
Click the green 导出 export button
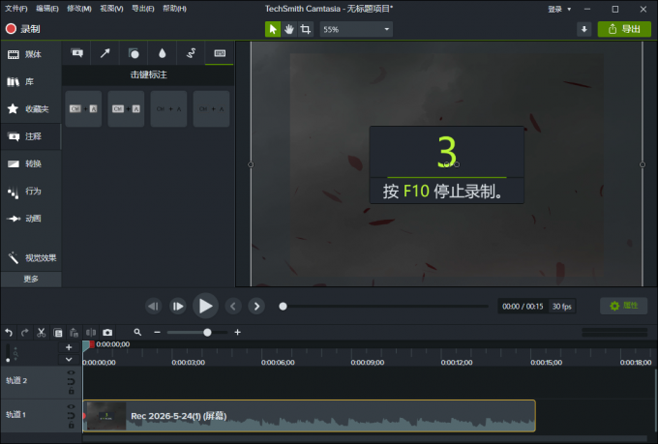(x=624, y=29)
